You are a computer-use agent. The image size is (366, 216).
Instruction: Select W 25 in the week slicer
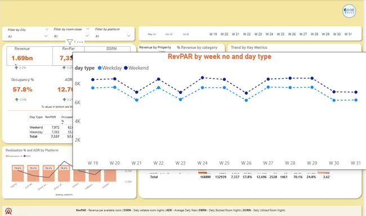[x=280, y=34]
